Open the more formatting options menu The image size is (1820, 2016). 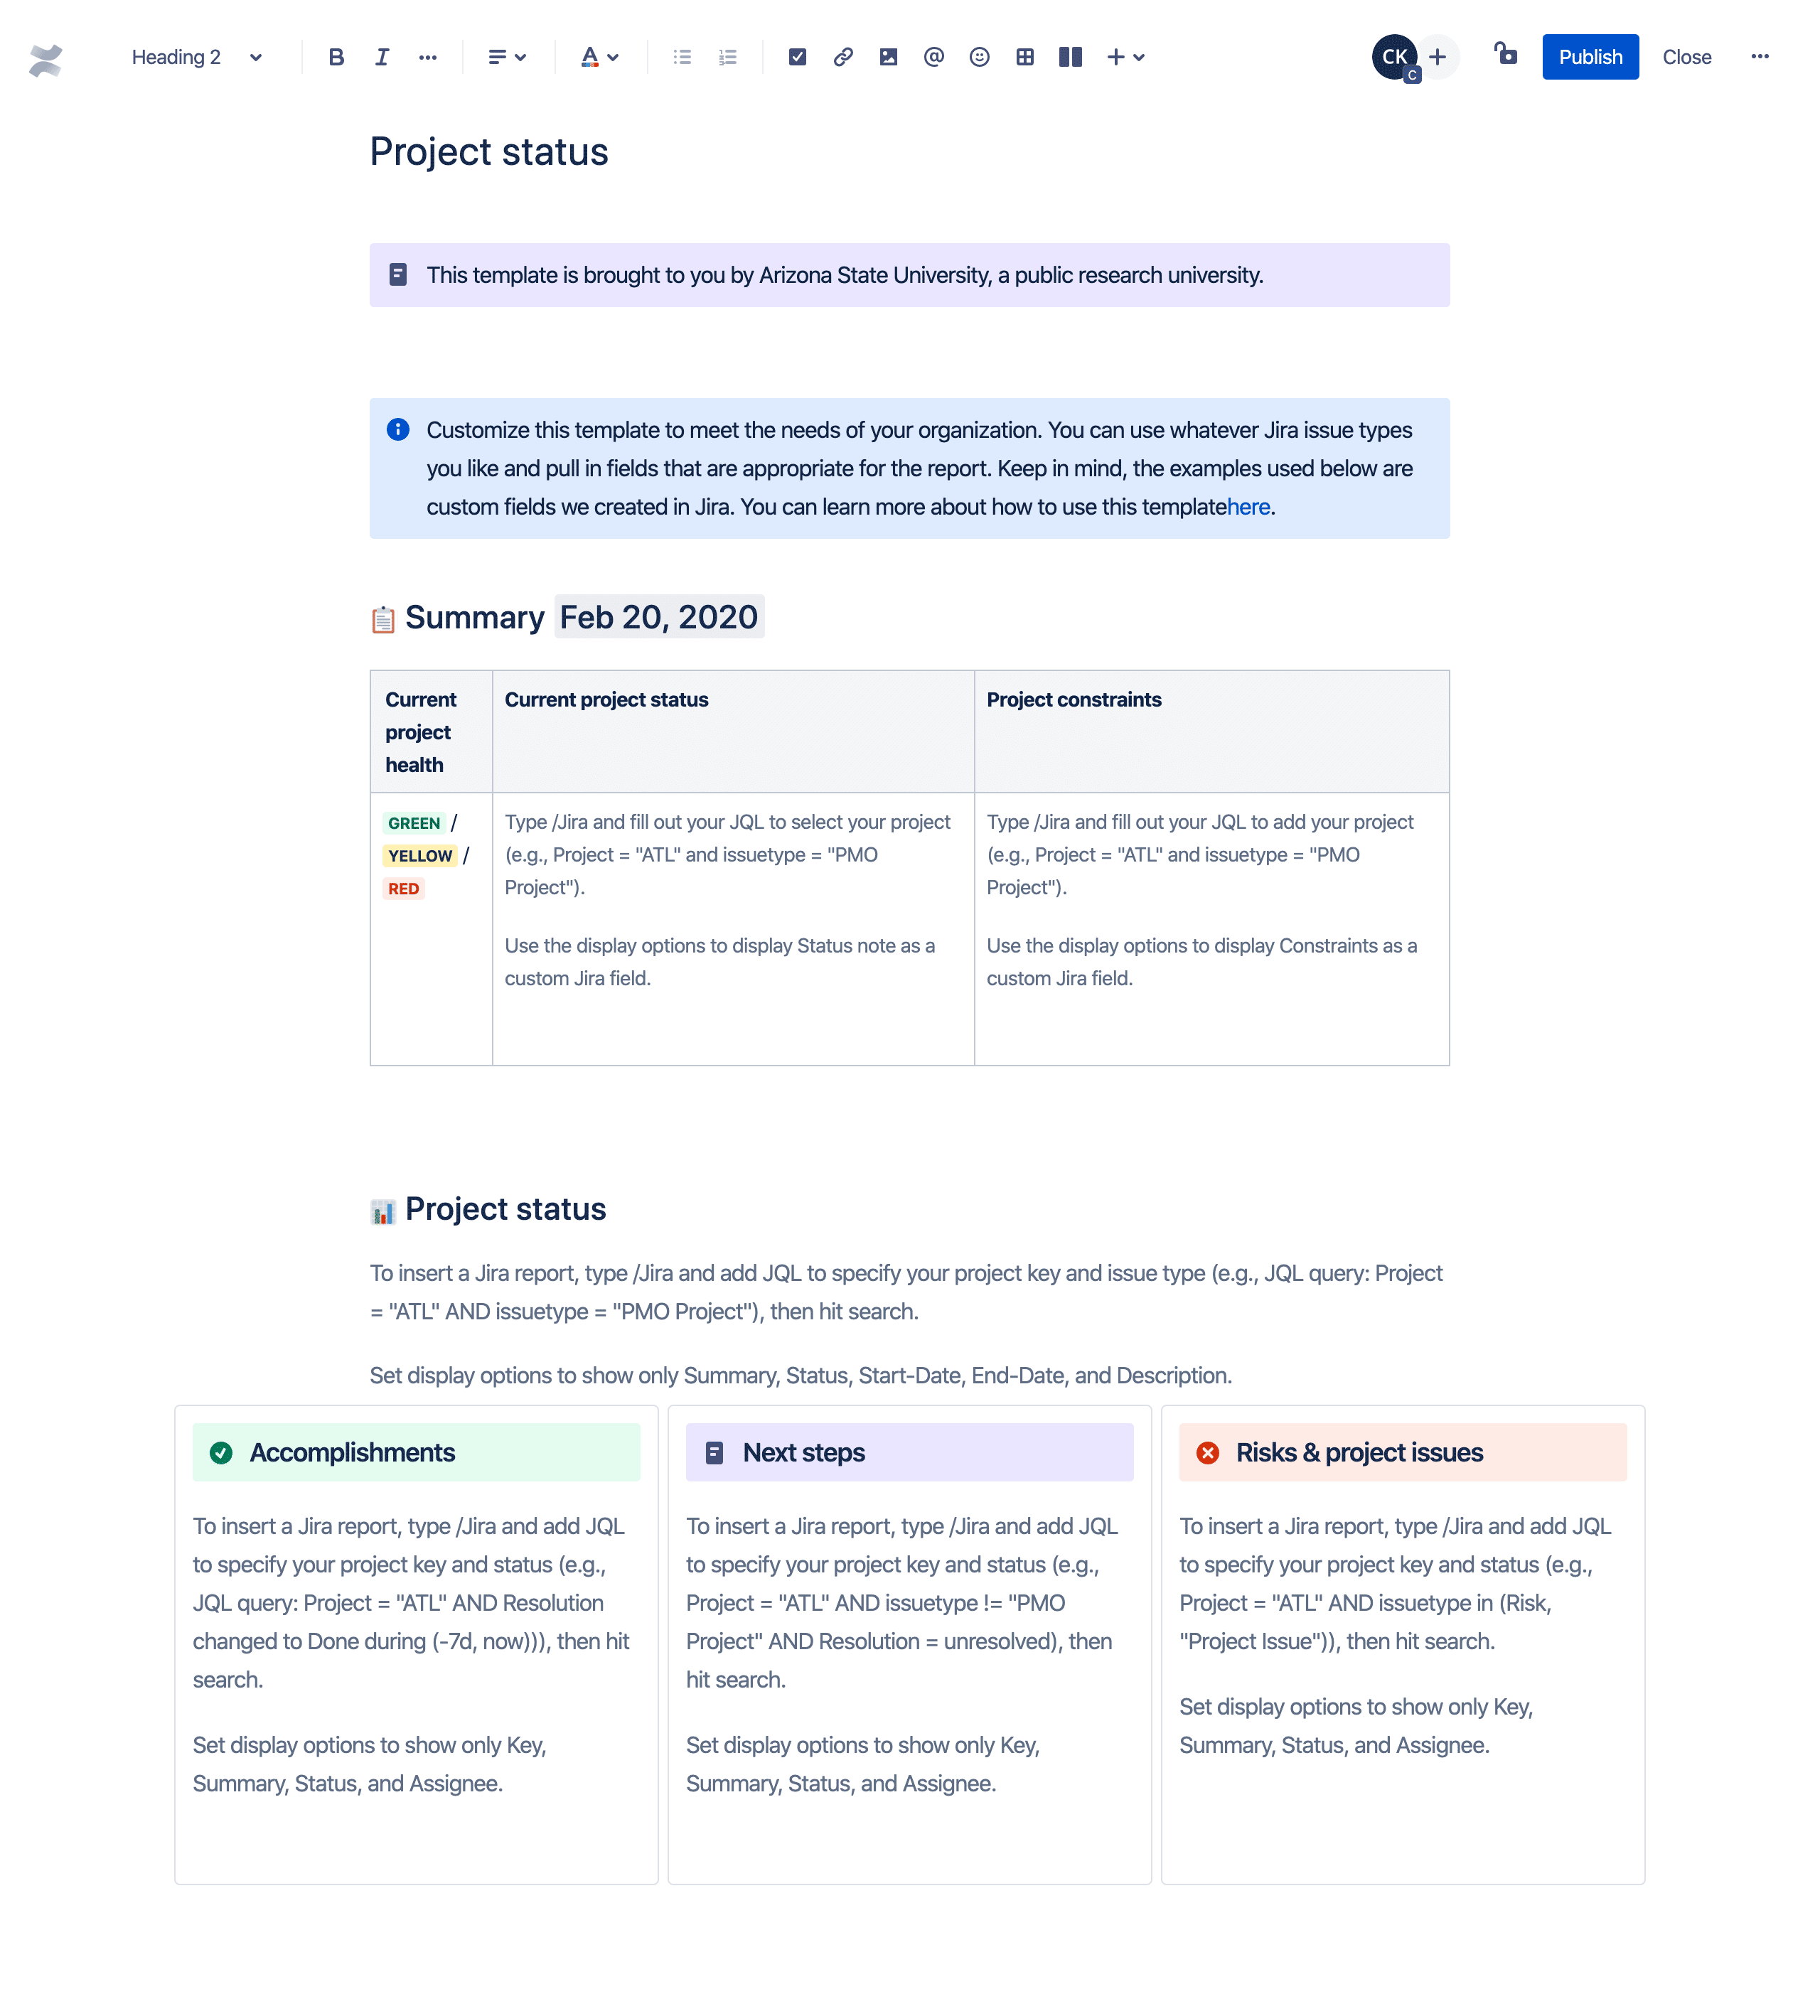coord(429,56)
